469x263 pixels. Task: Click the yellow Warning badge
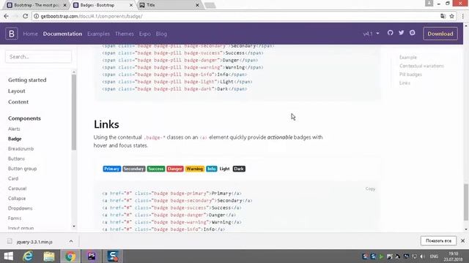[x=194, y=169]
